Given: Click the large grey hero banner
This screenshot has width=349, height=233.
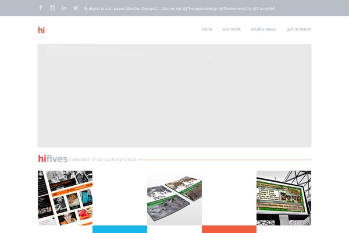Looking at the screenshot, I should (174, 96).
